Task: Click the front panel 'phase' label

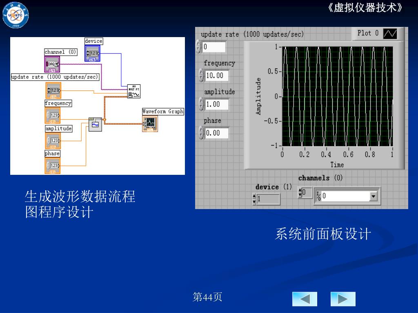Action: coord(212,121)
